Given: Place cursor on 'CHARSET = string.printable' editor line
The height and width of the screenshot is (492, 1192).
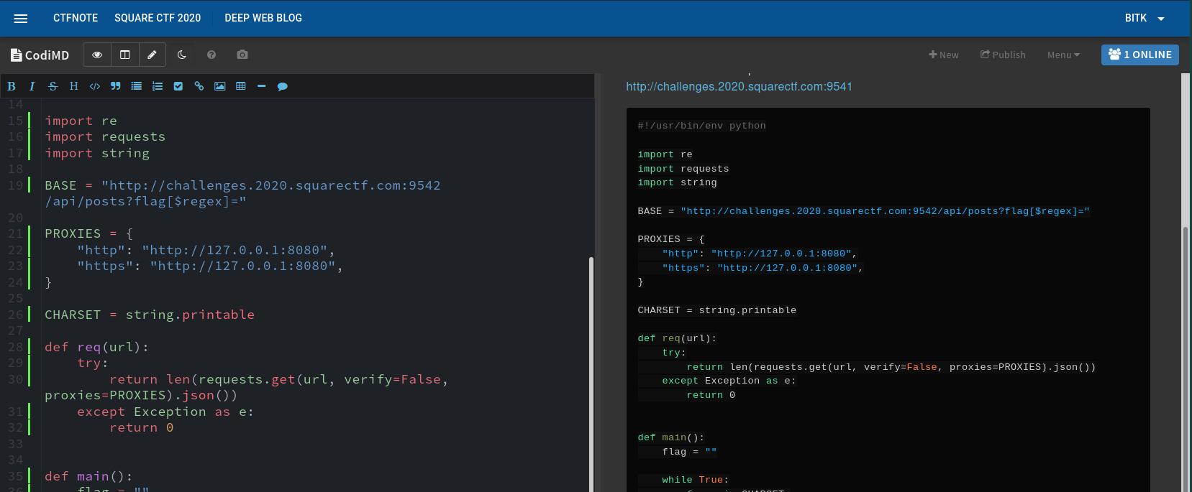Looking at the screenshot, I should [150, 315].
